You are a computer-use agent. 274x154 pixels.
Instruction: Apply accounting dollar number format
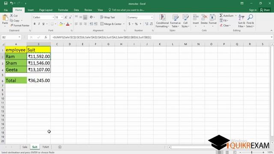coord(129,24)
